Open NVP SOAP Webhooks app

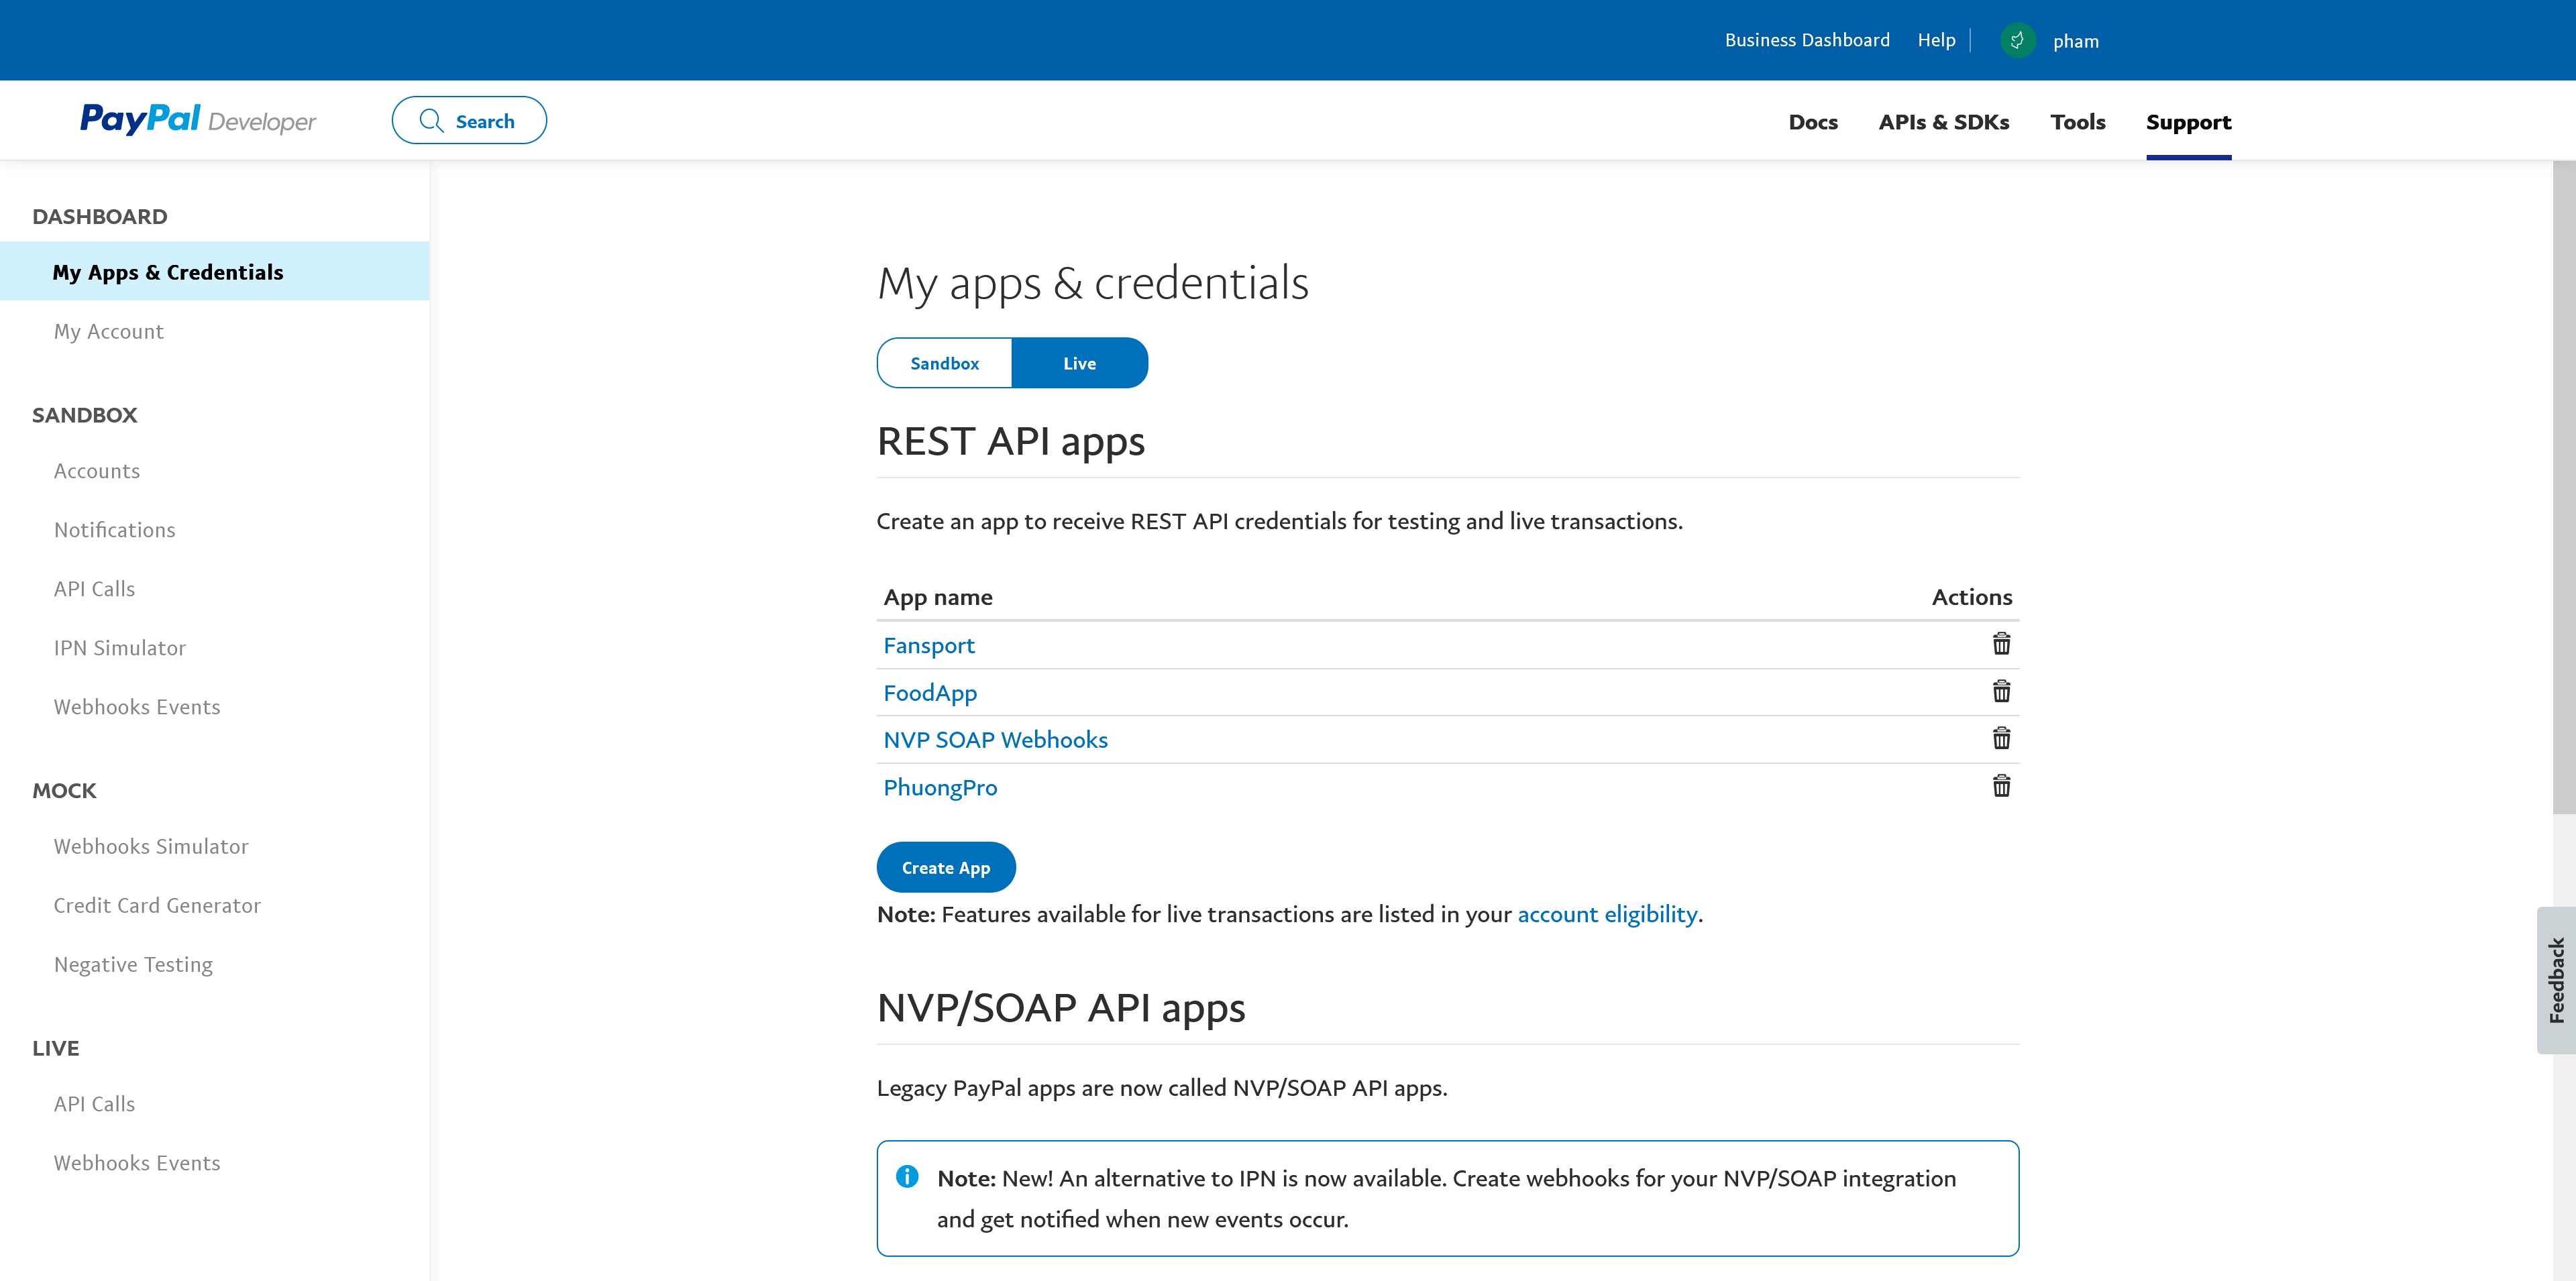[995, 740]
